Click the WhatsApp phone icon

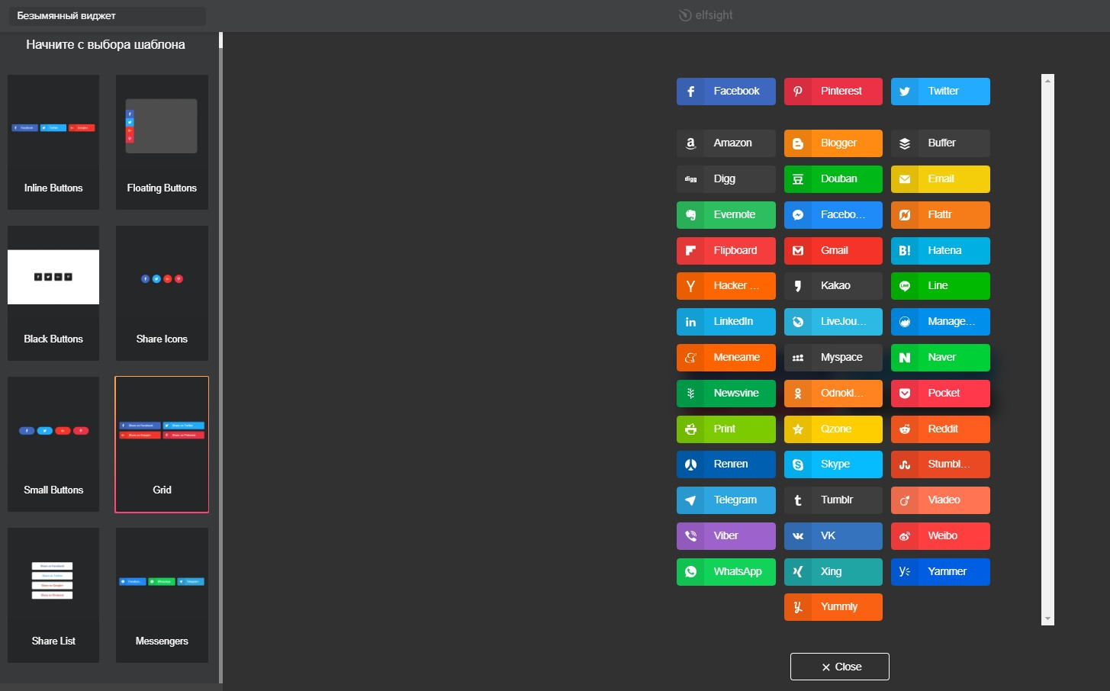(690, 572)
